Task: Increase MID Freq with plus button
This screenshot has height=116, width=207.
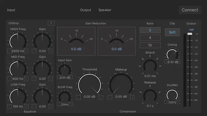Action: point(27,79)
